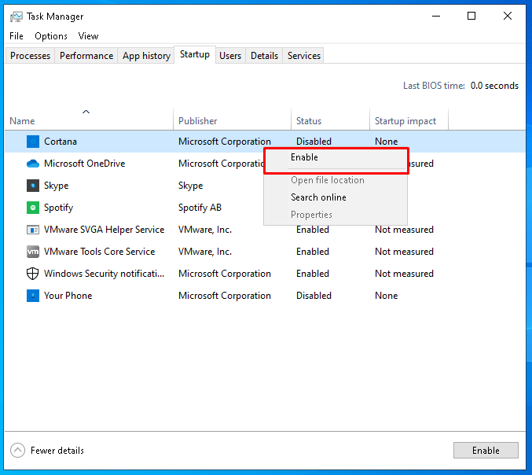Click the Task Manager title bar icon
Image resolution: width=532 pixels, height=475 pixels.
click(x=16, y=17)
